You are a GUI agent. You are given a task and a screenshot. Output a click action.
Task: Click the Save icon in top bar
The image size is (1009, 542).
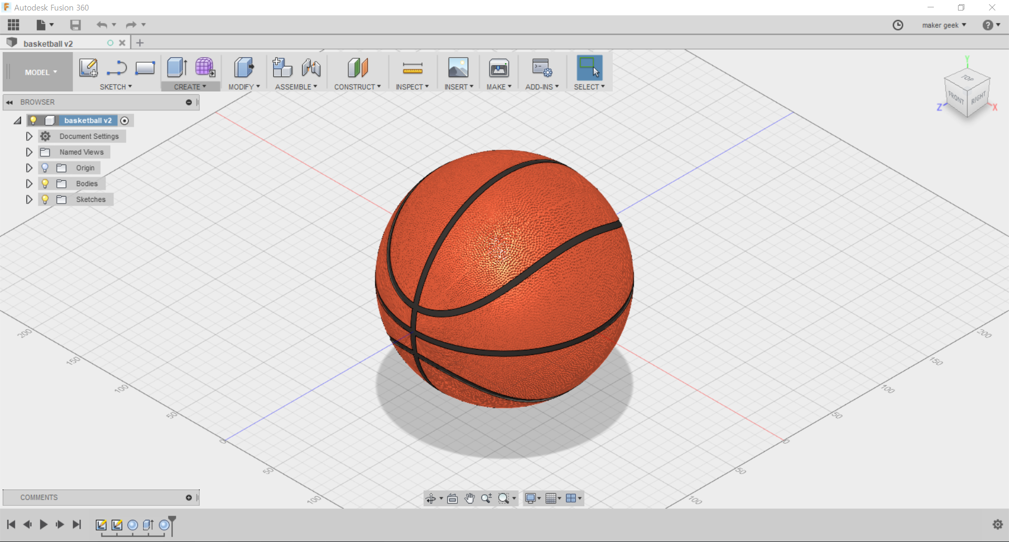click(x=76, y=25)
